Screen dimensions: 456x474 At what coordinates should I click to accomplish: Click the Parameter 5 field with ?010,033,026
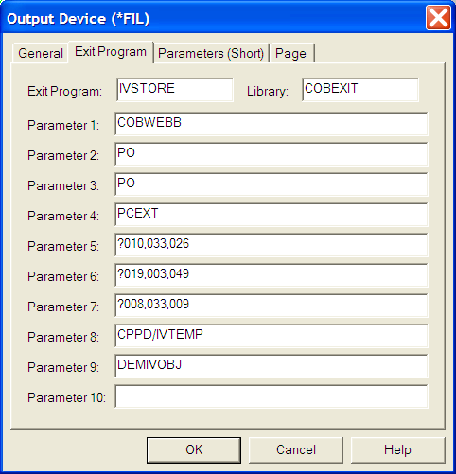(x=272, y=245)
